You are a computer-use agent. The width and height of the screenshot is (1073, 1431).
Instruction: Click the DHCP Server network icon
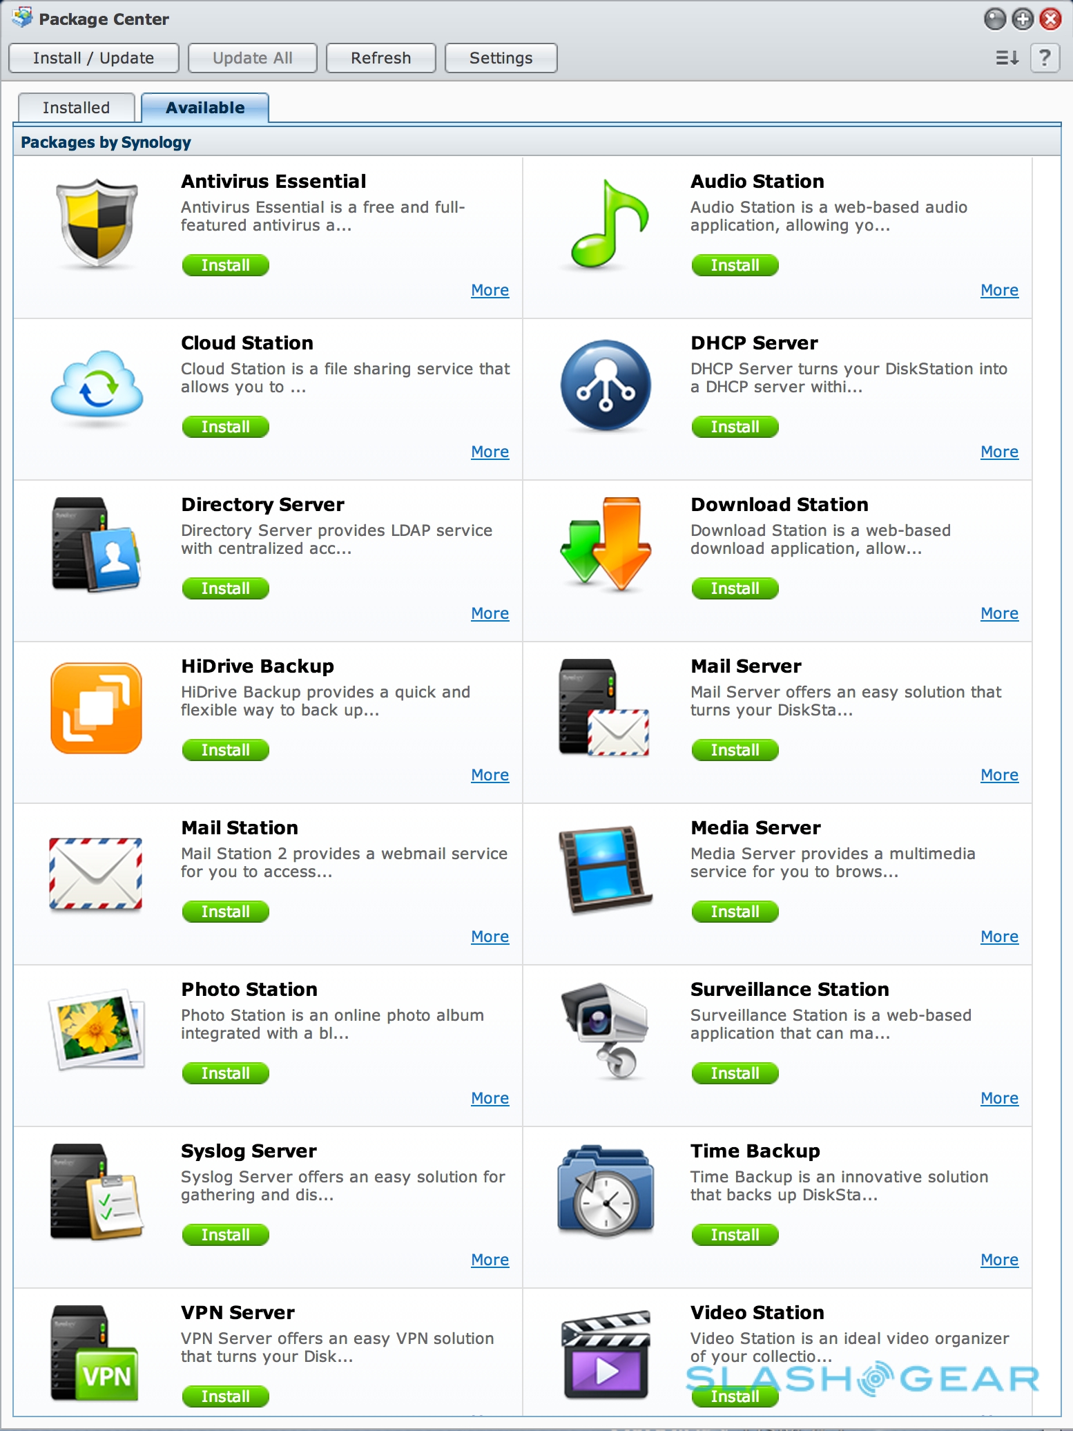tap(606, 385)
